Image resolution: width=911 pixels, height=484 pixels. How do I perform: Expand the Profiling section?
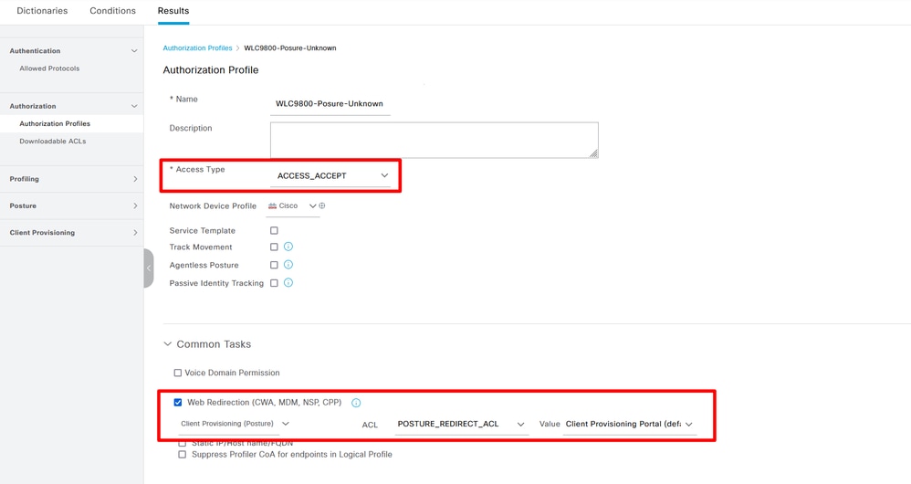(135, 179)
